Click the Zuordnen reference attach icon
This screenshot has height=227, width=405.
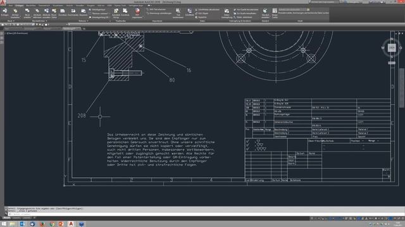(63, 13)
